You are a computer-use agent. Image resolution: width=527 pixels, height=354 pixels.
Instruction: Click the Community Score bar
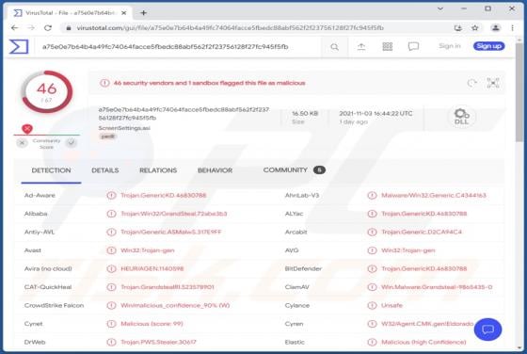pos(47,136)
